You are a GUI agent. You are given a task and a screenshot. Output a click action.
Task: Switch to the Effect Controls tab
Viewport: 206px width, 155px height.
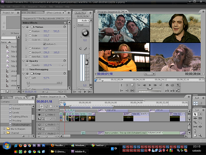54,13
